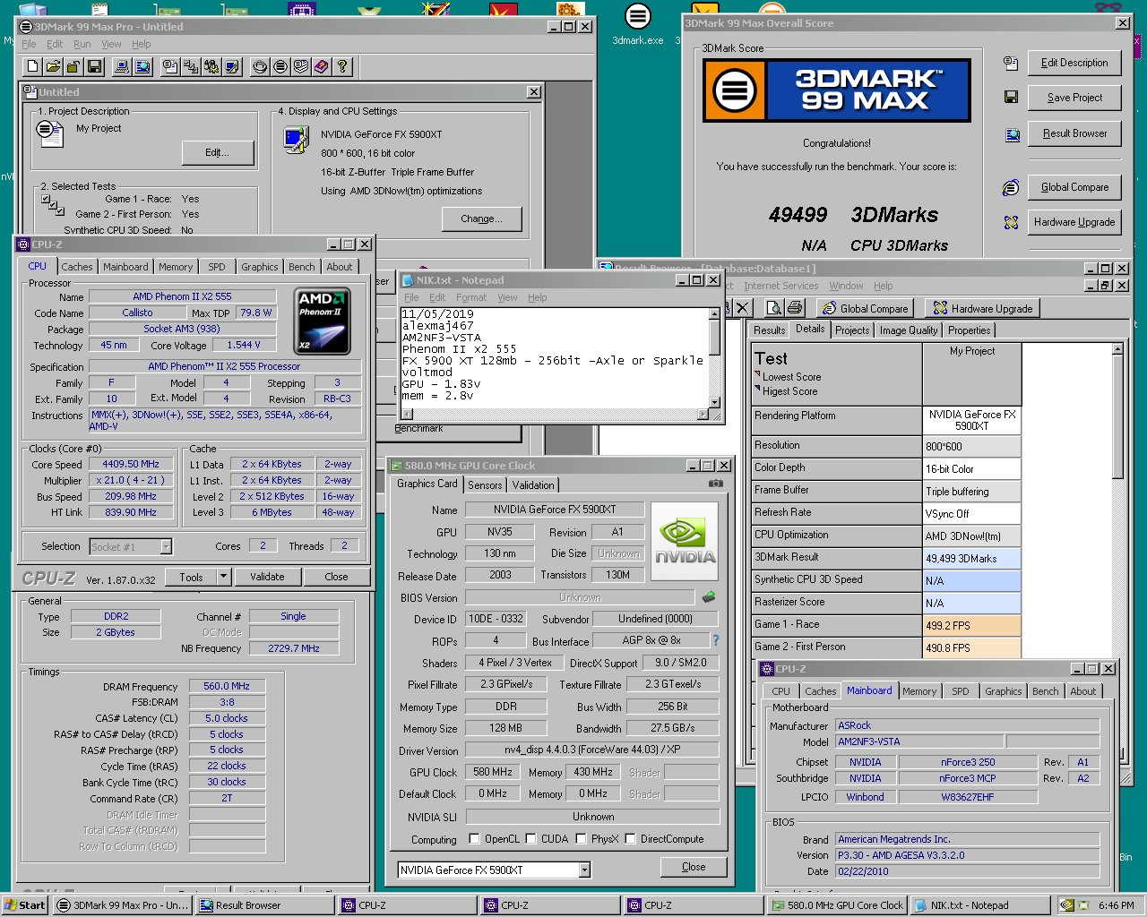Open the Tools dropdown arrow in CPU-Z
This screenshot has width=1147, height=917.
[x=224, y=577]
